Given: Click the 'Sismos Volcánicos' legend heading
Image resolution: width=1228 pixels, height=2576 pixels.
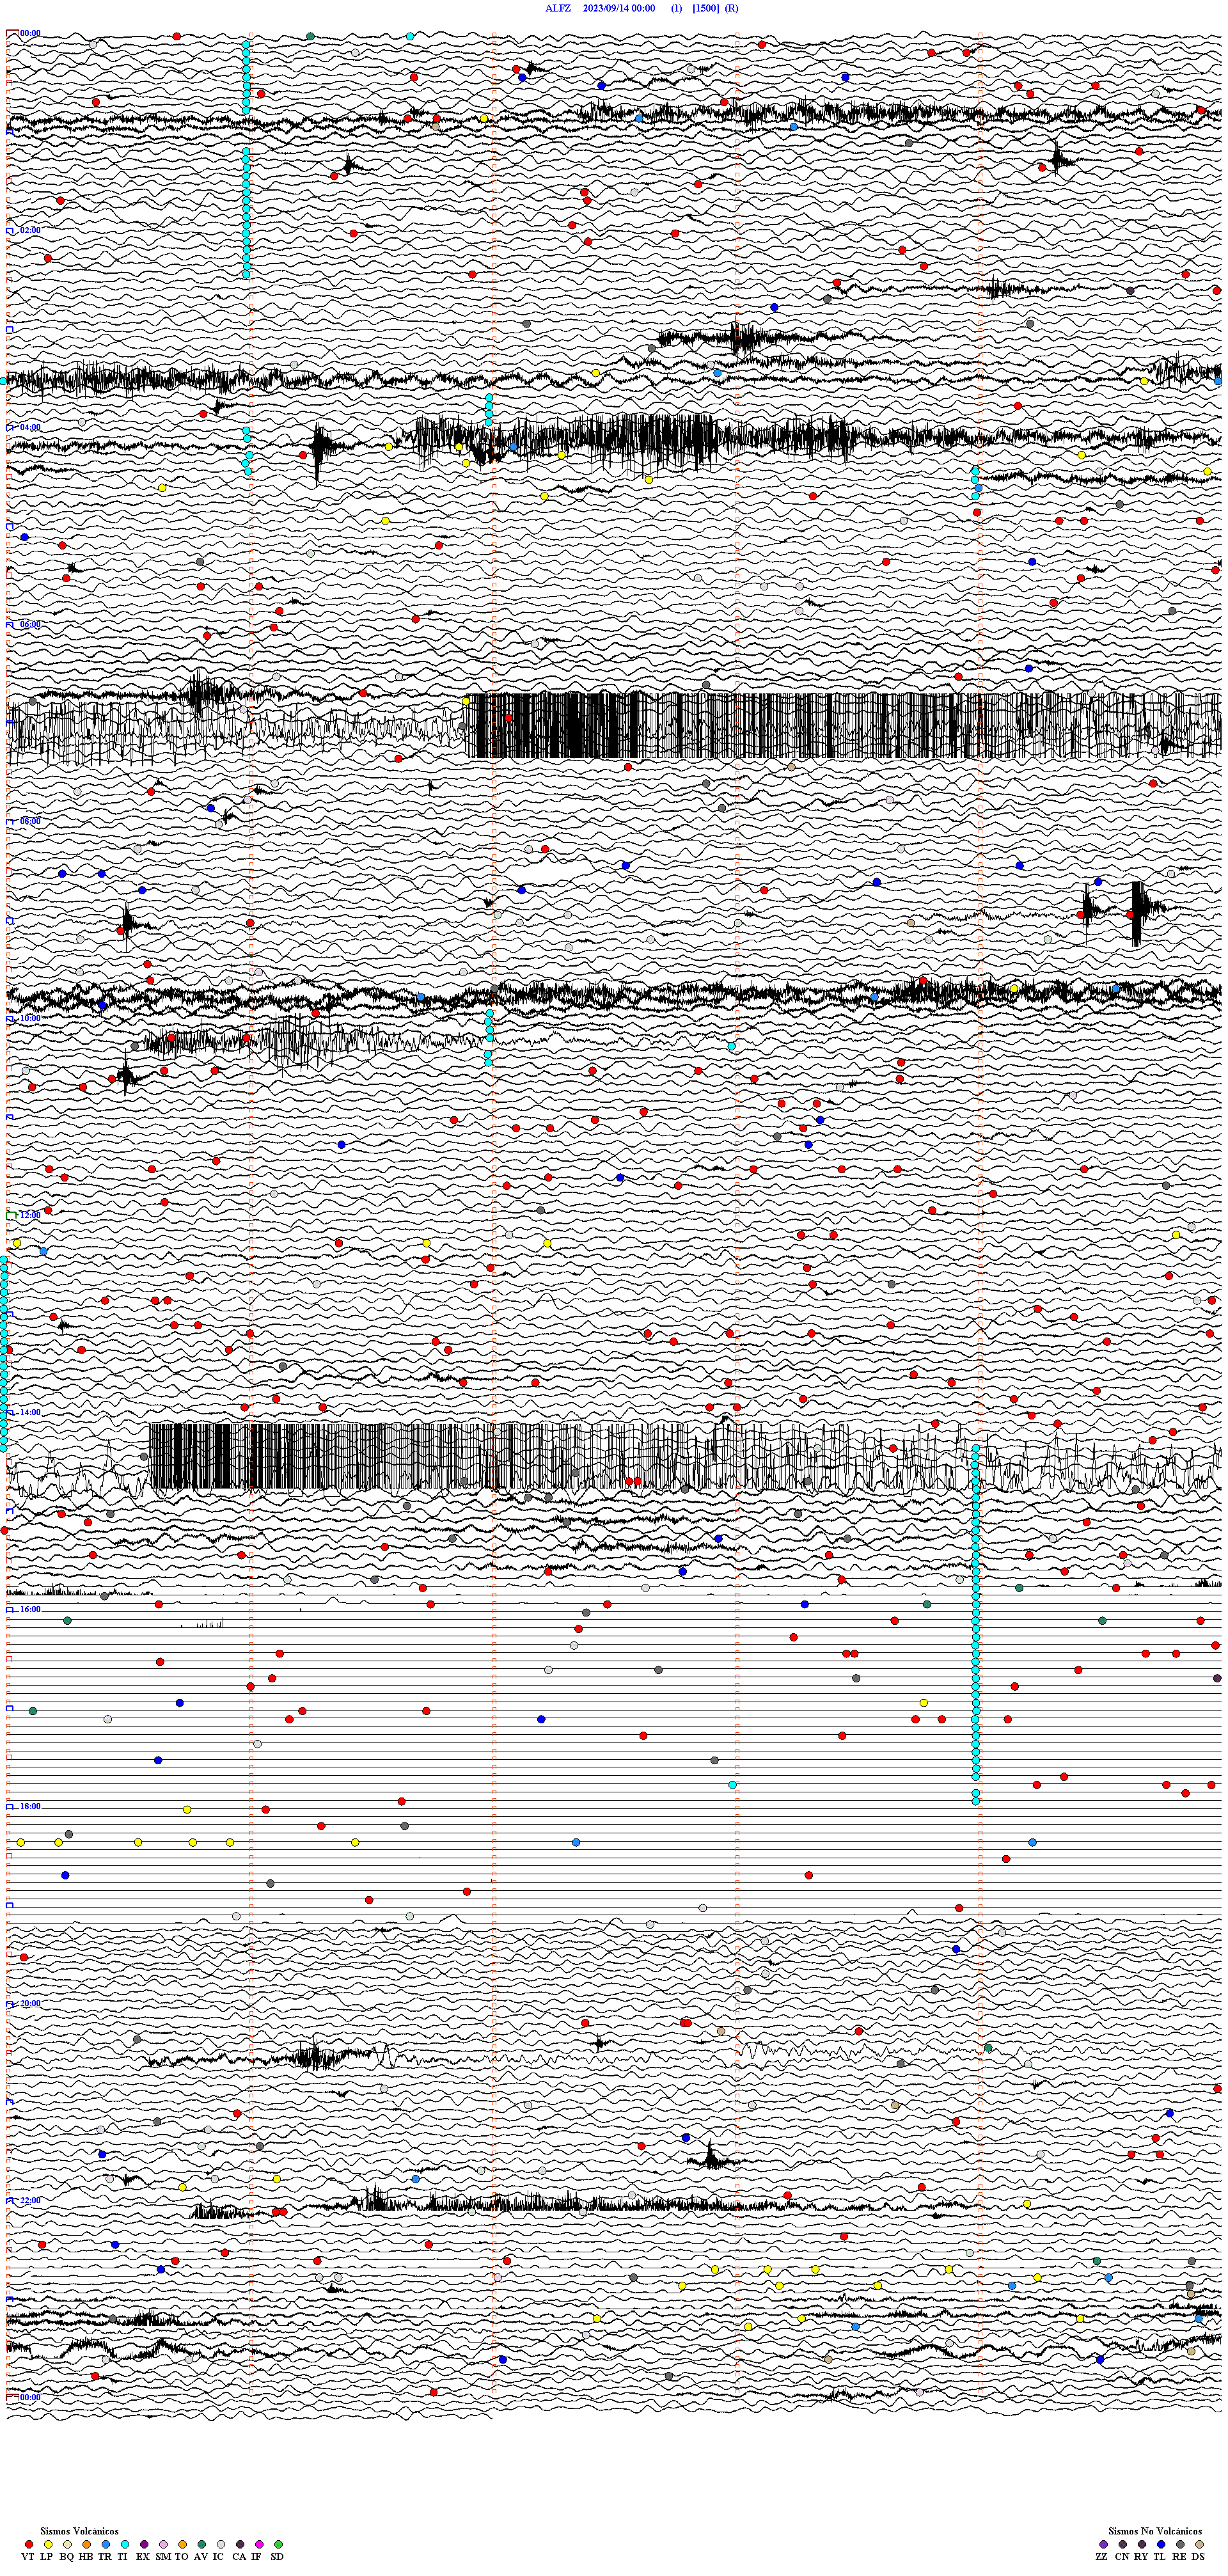Looking at the screenshot, I should [79, 2531].
